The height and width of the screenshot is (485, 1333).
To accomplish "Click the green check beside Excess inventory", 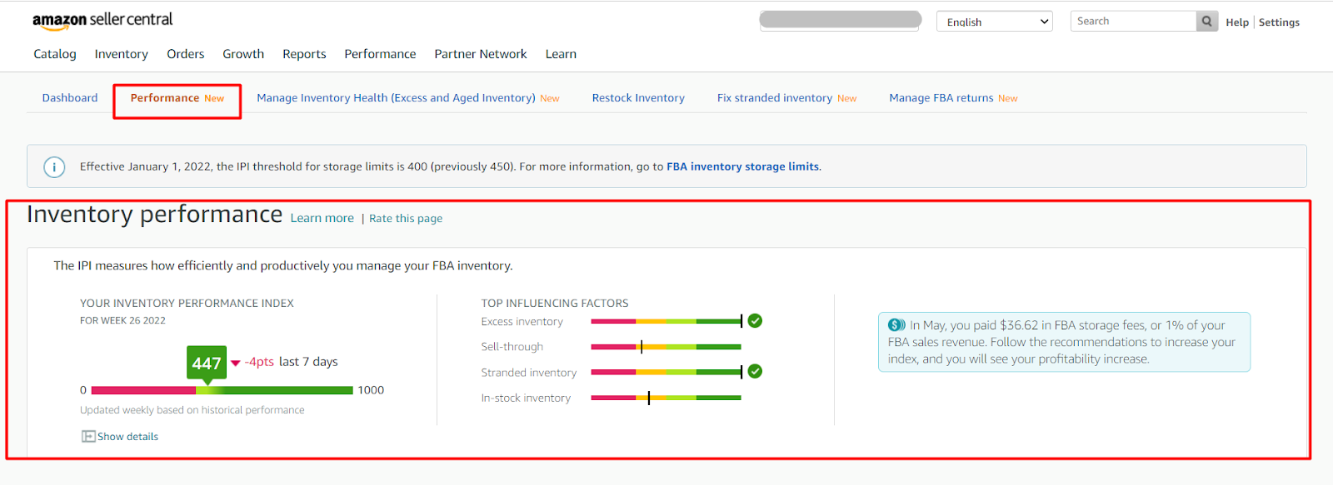I will [755, 321].
